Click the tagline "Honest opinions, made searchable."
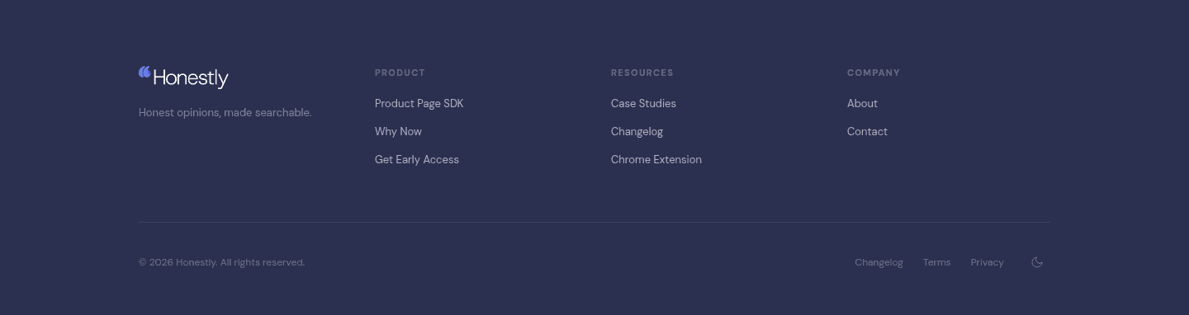The image size is (1189, 315). [225, 112]
